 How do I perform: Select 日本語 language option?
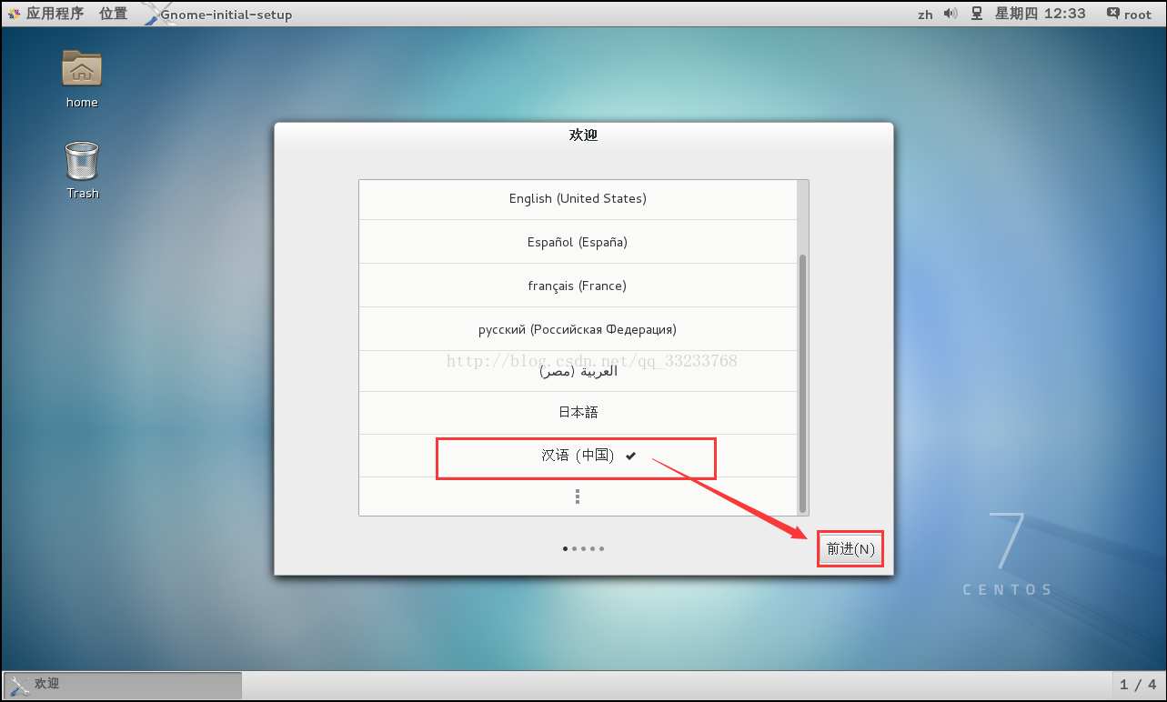pyautogui.click(x=578, y=413)
